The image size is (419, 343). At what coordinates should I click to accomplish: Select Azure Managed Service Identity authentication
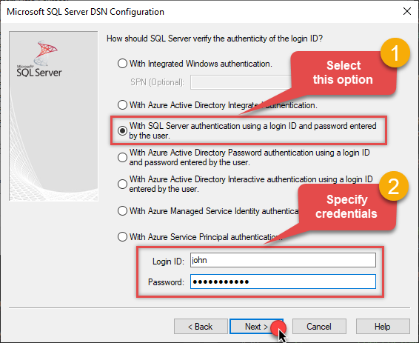[x=122, y=211]
